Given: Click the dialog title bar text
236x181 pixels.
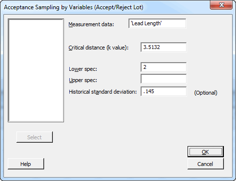Looking at the screenshot, I should pyautogui.click(x=74, y=7).
